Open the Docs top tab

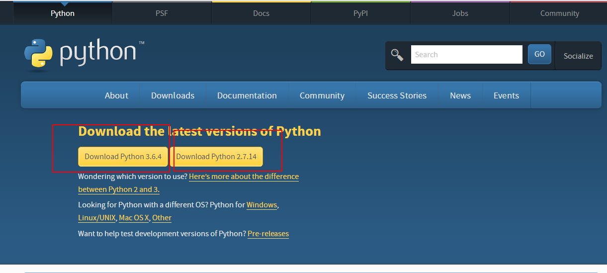[261, 13]
